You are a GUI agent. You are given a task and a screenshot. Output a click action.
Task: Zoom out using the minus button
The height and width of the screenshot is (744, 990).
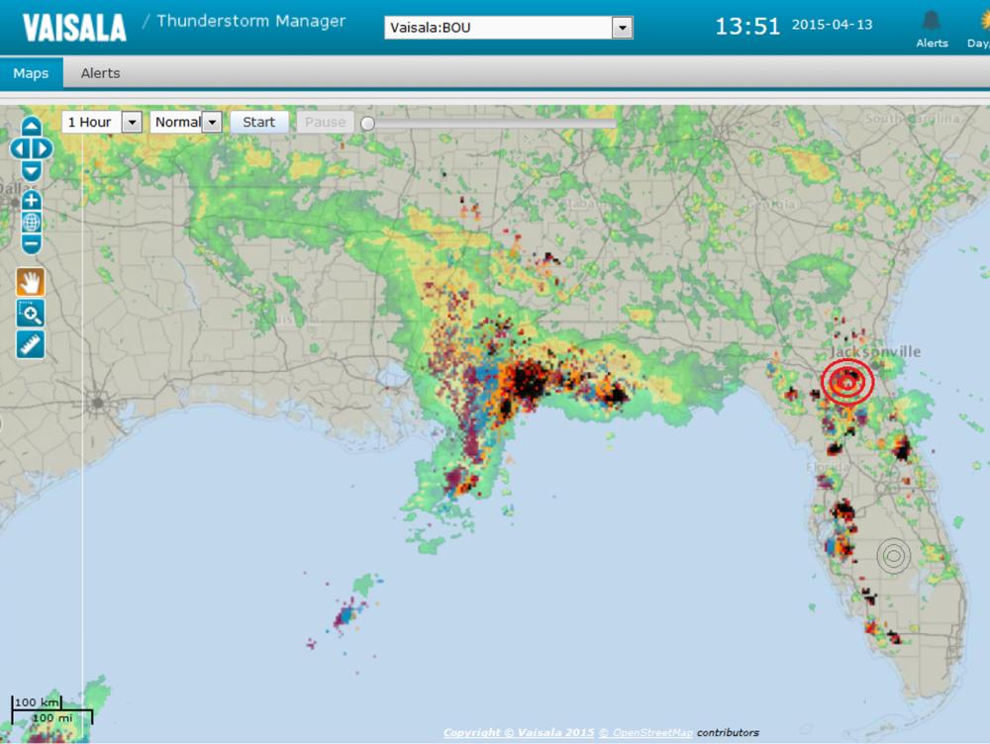click(31, 243)
